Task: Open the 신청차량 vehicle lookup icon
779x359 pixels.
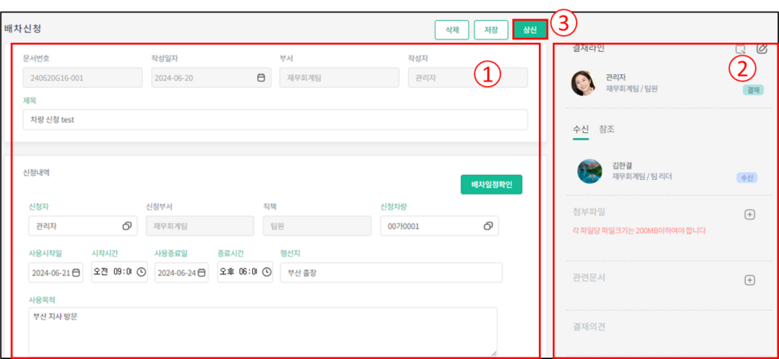Action: click(x=488, y=227)
